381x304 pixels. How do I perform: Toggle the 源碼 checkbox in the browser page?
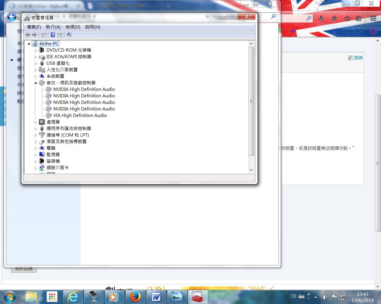(350, 58)
